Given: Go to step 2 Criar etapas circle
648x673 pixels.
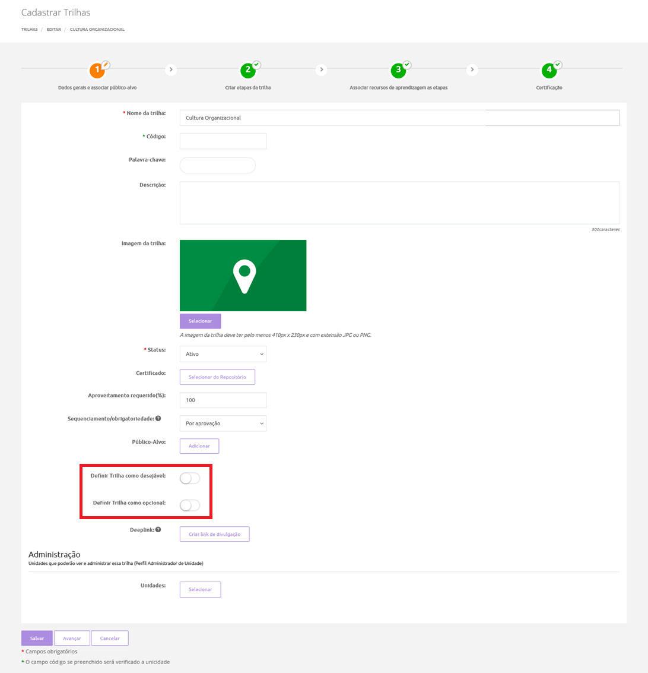Looking at the screenshot, I should click(248, 70).
